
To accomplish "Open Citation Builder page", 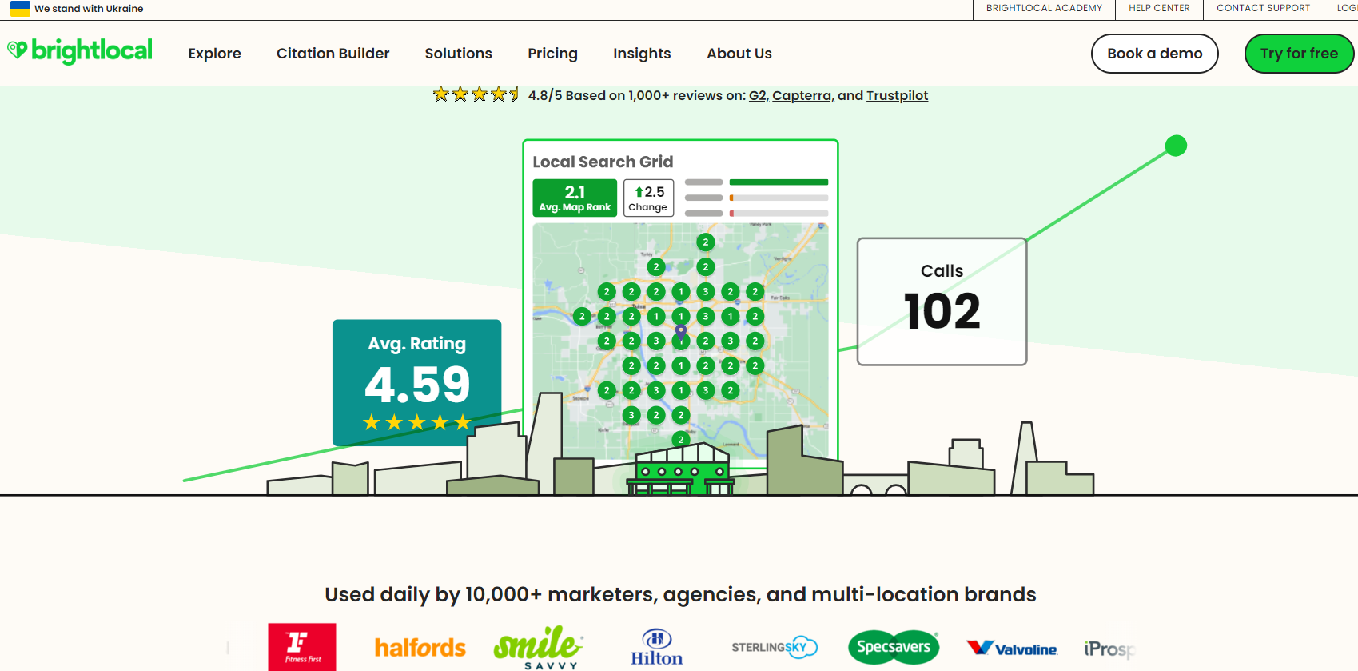I will 333,54.
